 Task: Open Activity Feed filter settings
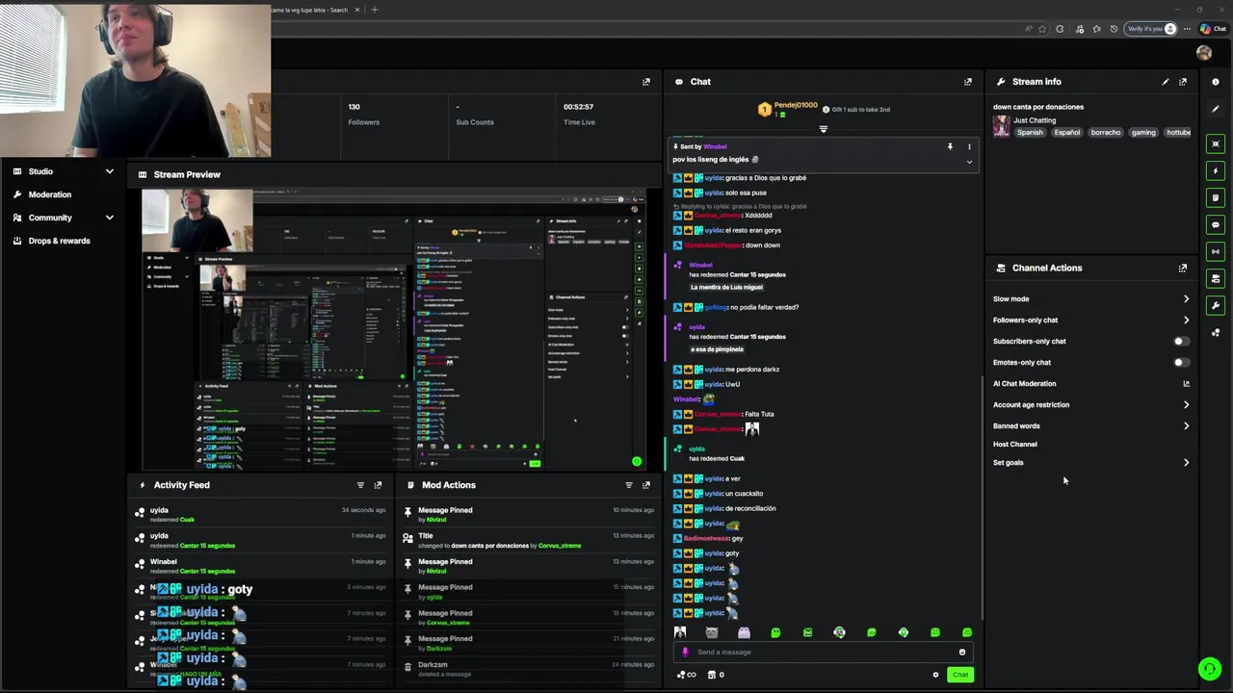(x=360, y=485)
